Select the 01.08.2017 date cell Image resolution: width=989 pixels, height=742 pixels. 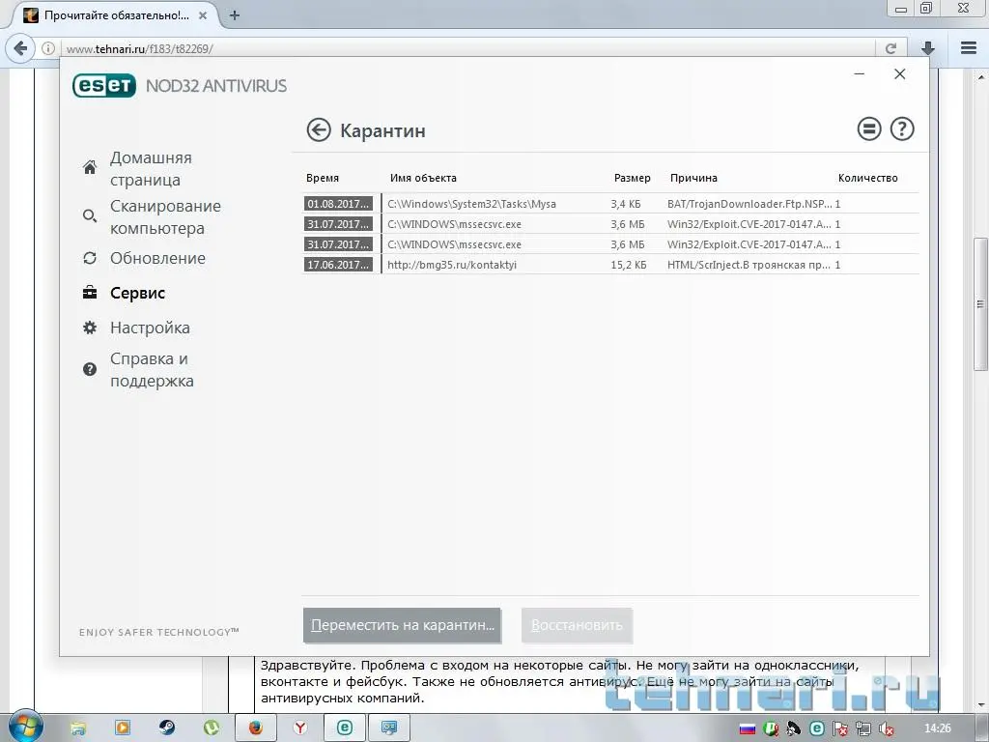(339, 204)
